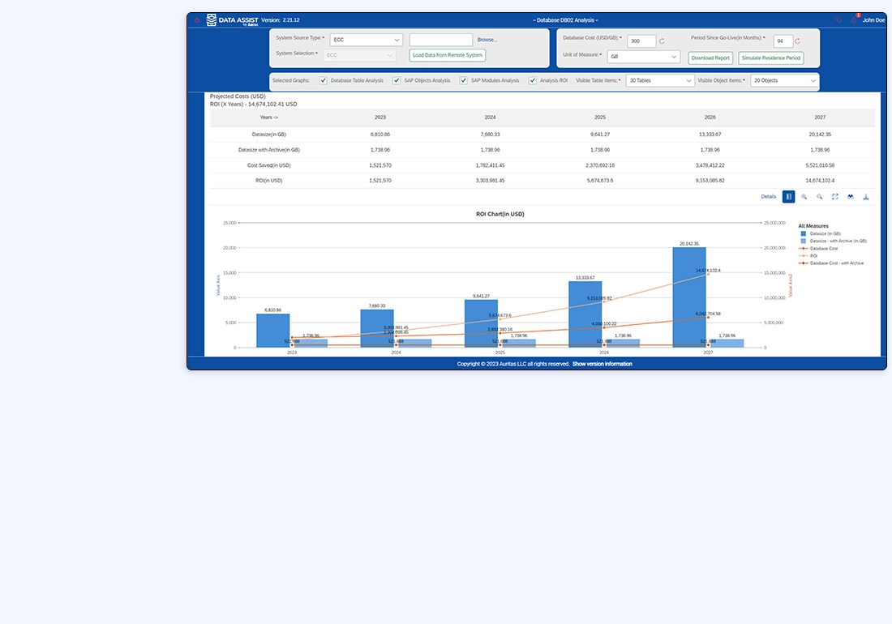Viewport: 892px width, 624px height.
Task: Select Datasize - with Archive legend swatch
Action: (804, 241)
